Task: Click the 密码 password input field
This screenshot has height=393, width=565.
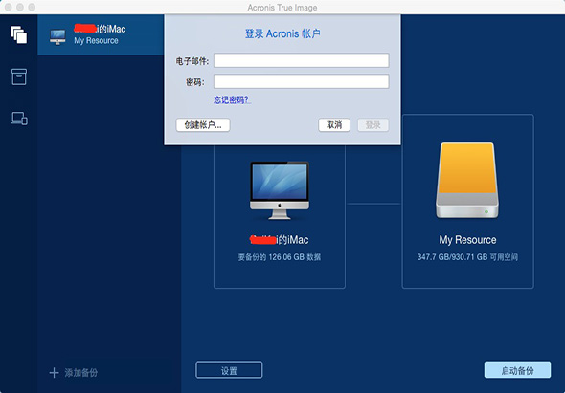Action: click(x=302, y=81)
